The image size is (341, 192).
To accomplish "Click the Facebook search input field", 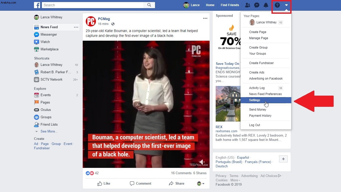I will pos(93,5).
